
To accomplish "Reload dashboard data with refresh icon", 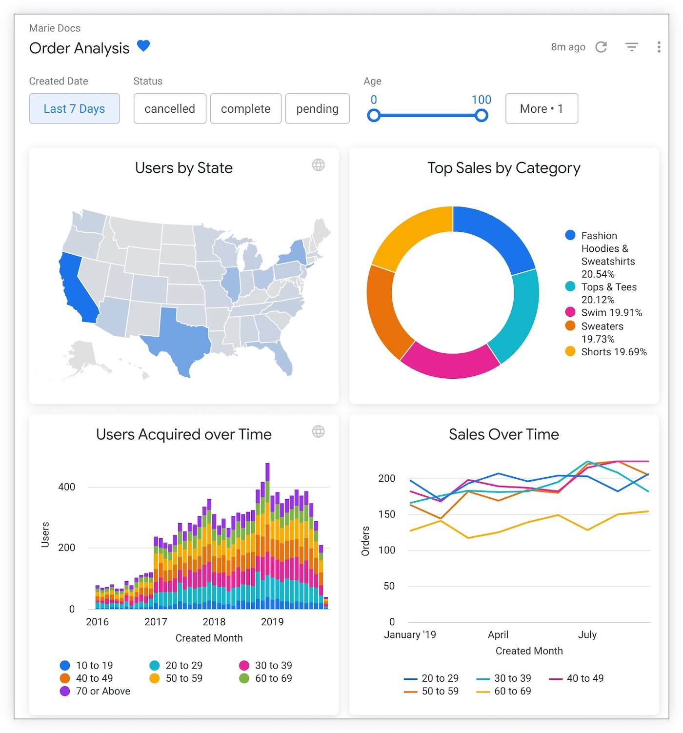I will tap(601, 47).
